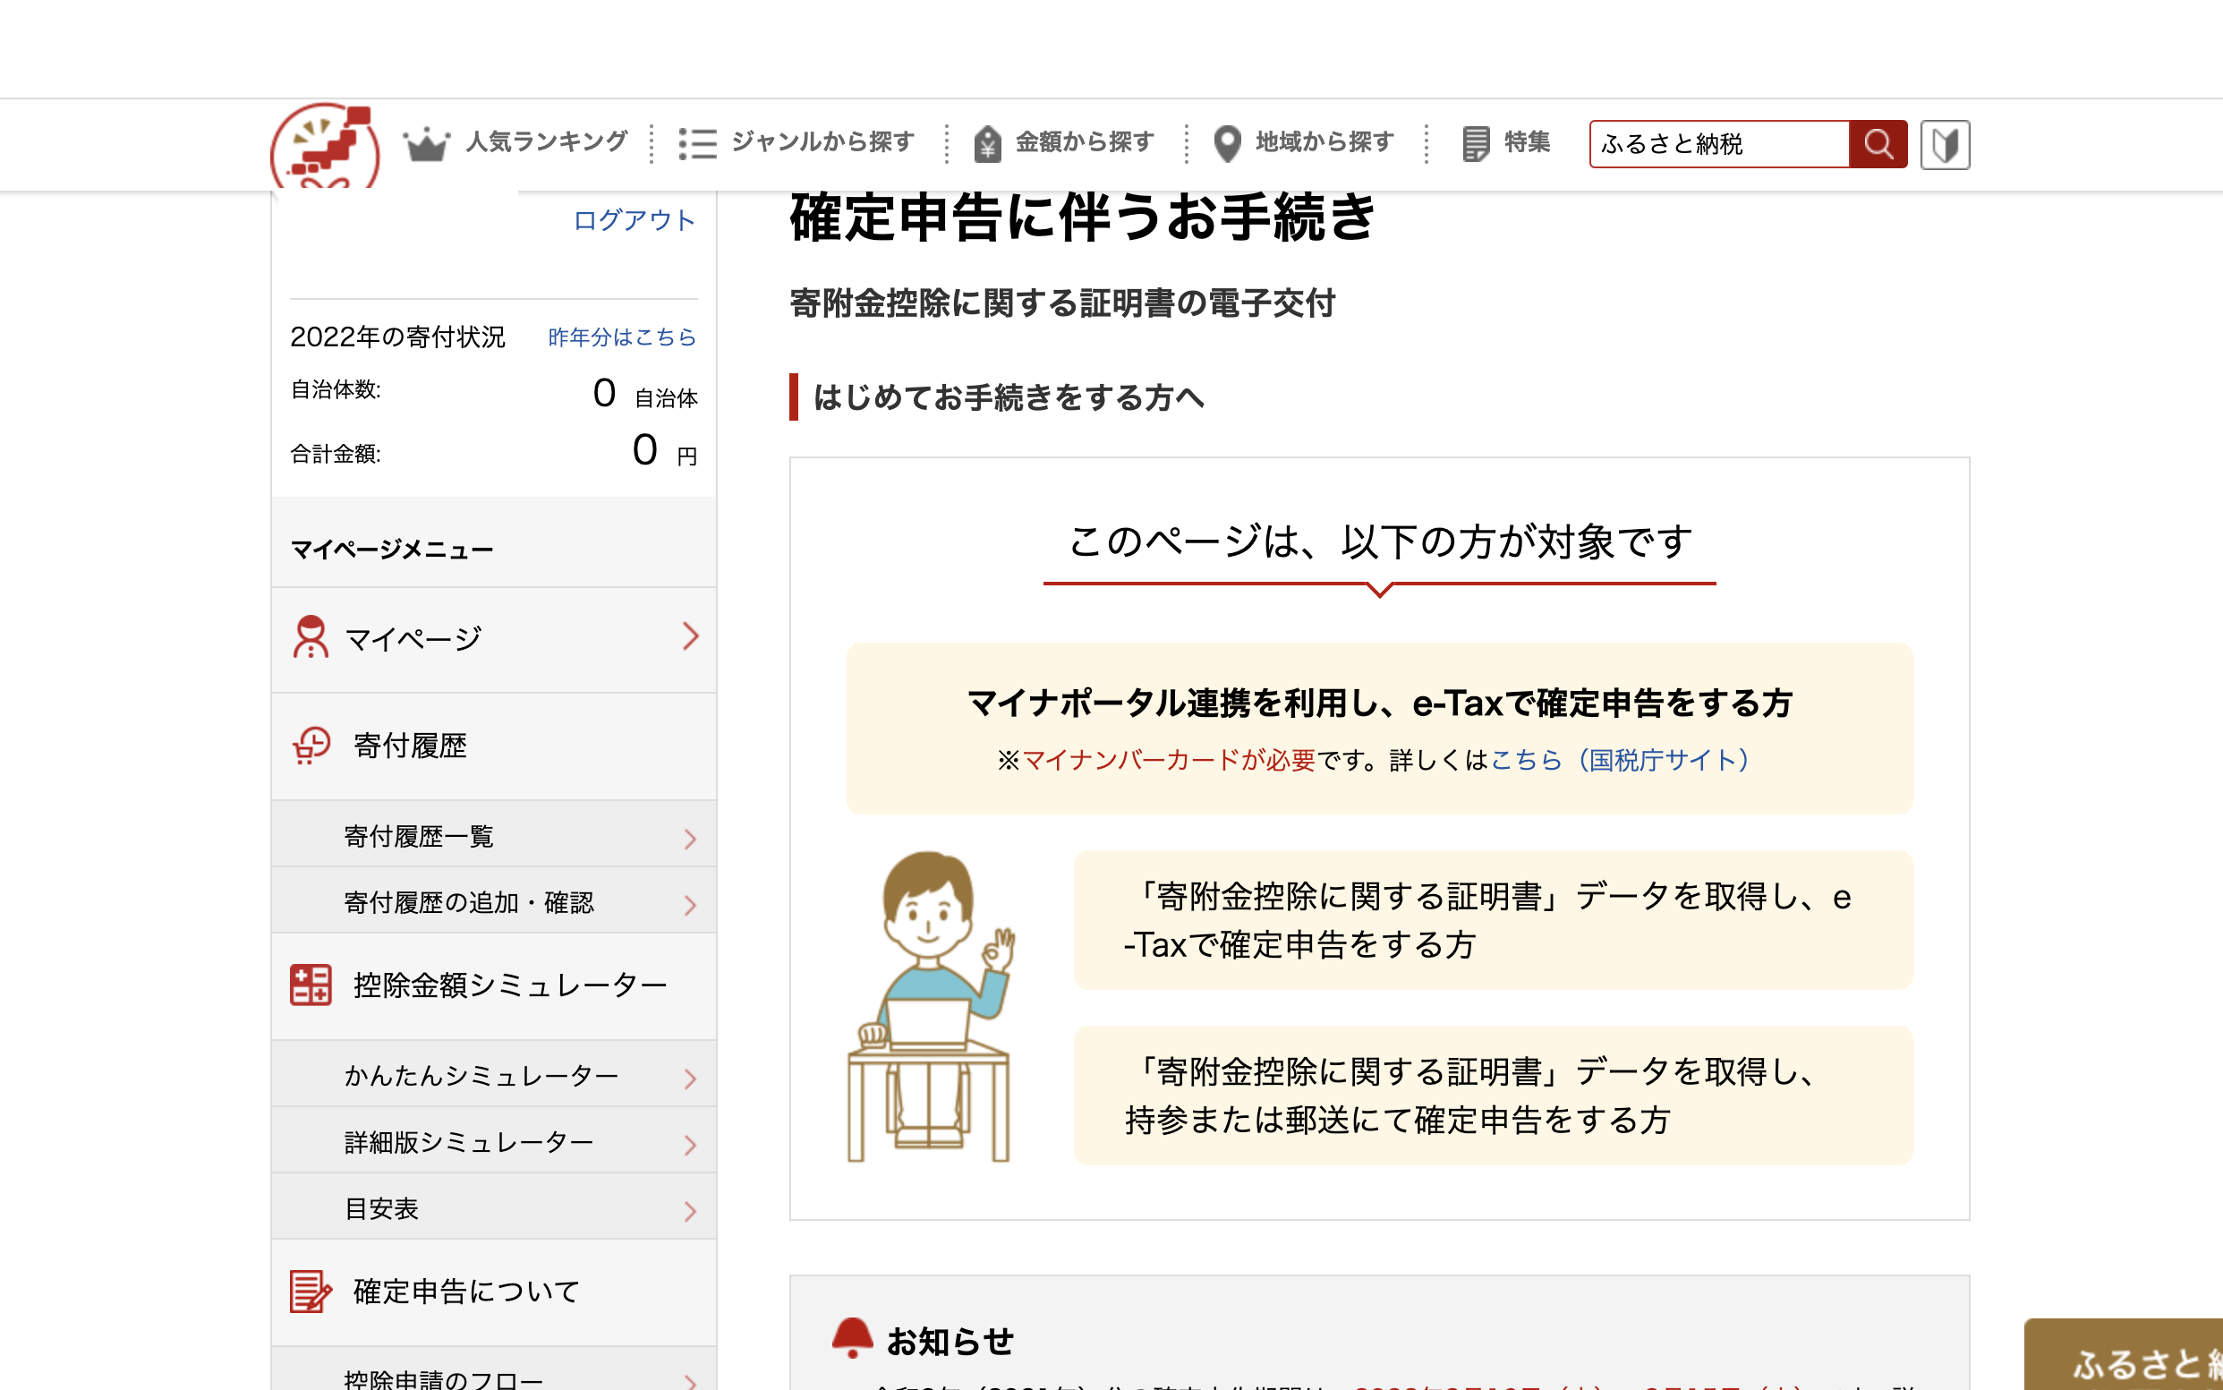Click the document icon for 特集

coord(1475,143)
